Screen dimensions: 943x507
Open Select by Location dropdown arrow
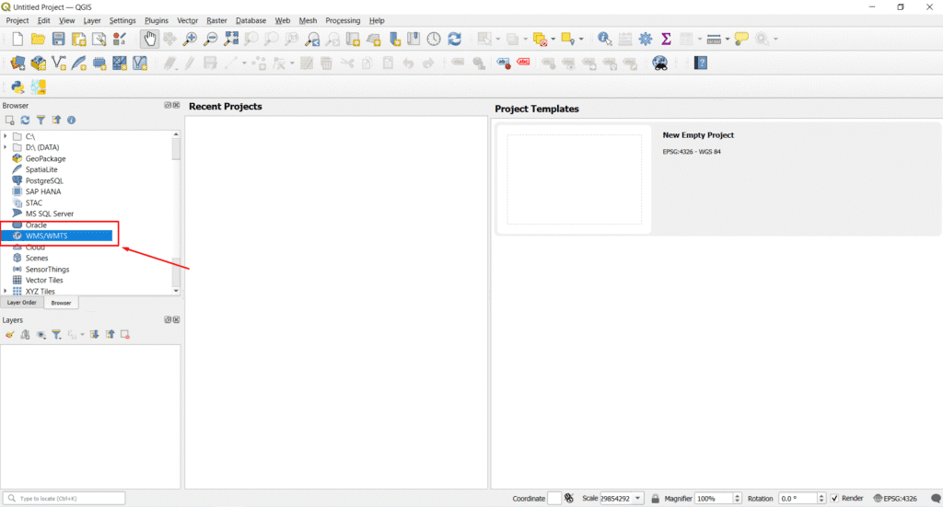(581, 39)
